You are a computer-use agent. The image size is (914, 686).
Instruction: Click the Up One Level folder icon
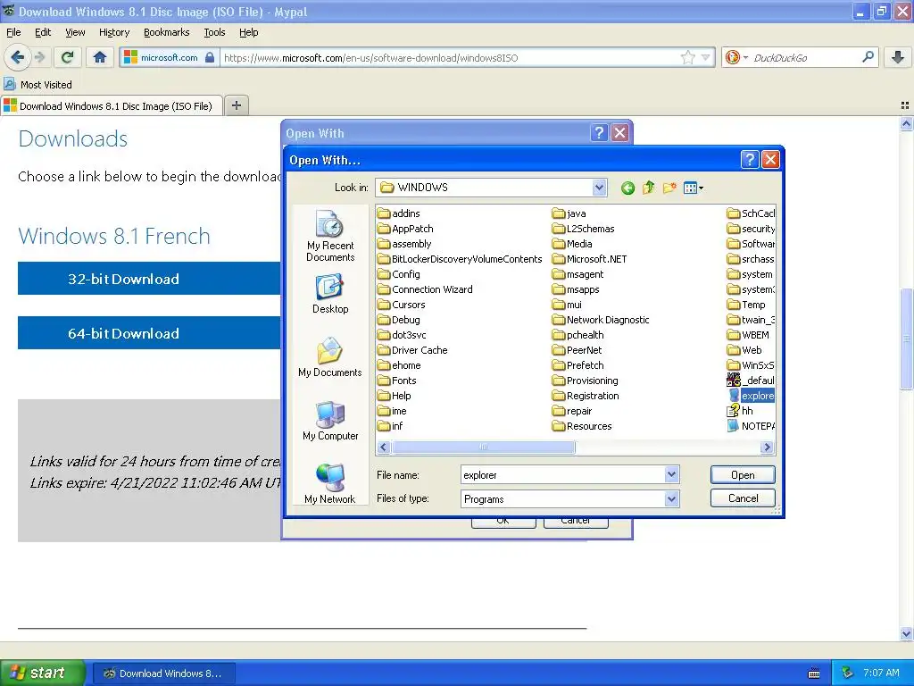648,188
